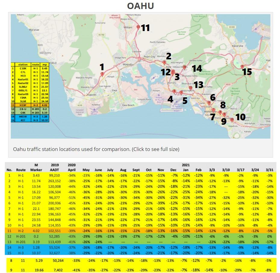
Task: Select map marker 4 near Hickam airport
Action: pyautogui.click(x=174, y=91)
